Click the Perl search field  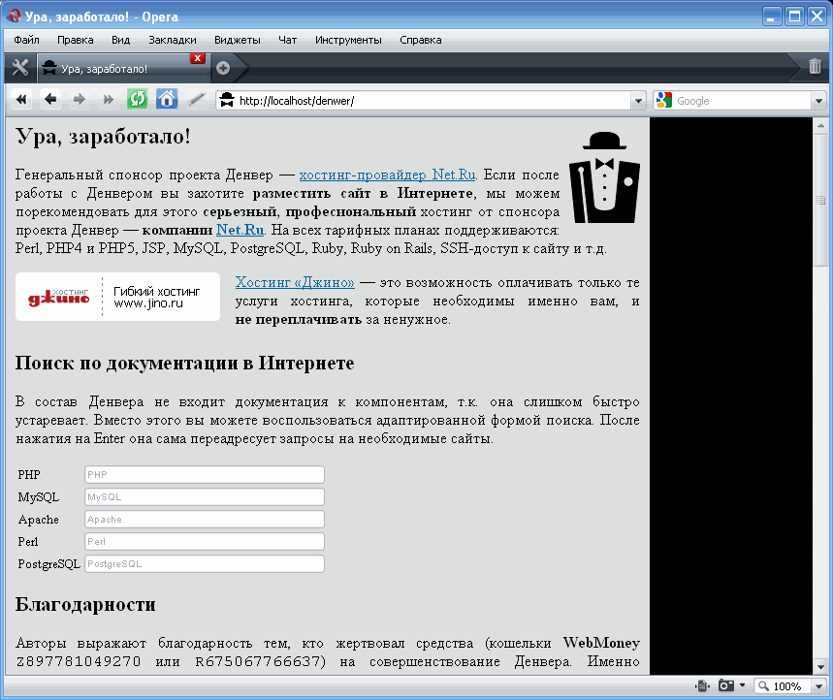coord(205,542)
